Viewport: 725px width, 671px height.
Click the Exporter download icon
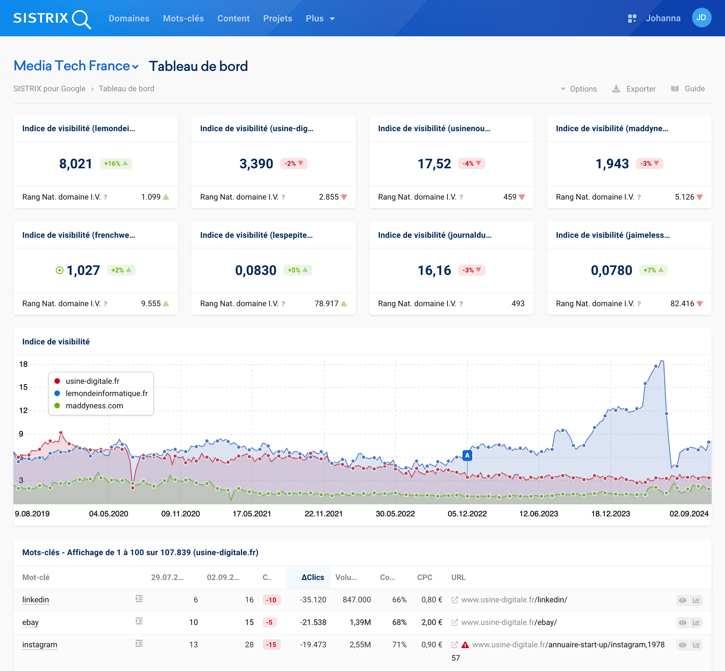click(x=616, y=89)
